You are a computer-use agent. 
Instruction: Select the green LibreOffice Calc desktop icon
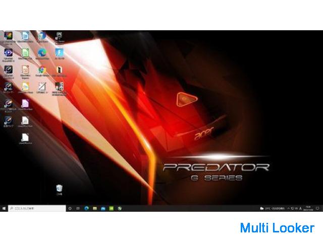pos(25,52)
